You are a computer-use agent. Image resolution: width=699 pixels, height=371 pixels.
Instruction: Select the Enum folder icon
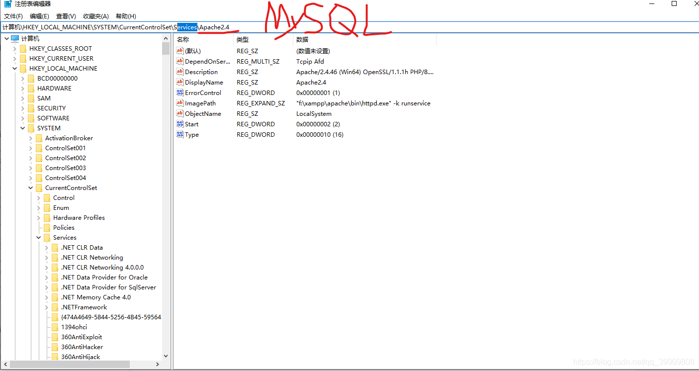point(47,207)
